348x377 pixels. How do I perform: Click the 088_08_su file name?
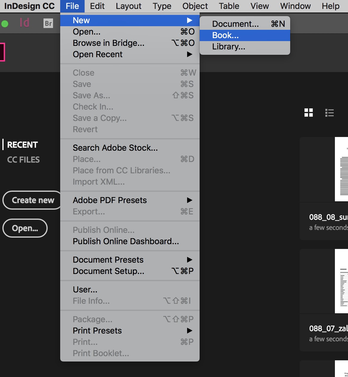(x=329, y=217)
